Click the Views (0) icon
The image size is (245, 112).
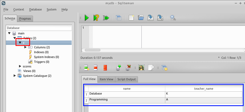point(20,71)
